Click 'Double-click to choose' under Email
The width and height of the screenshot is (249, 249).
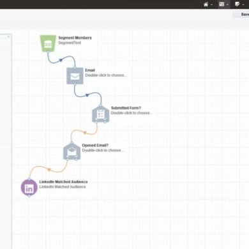106,75
